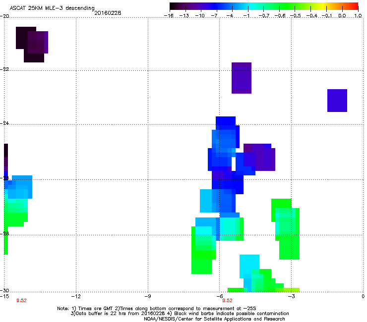Screen dimensions: 367x322
Task: Click the black end of the color bar
Action: click(x=173, y=6)
